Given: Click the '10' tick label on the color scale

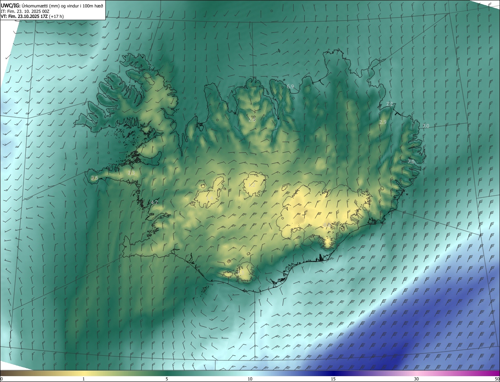Looking at the screenshot, I should tap(250, 379).
